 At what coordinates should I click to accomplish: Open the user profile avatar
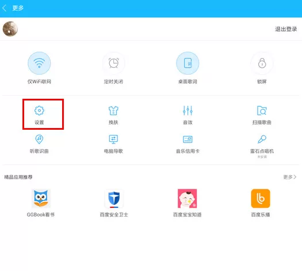10,29
